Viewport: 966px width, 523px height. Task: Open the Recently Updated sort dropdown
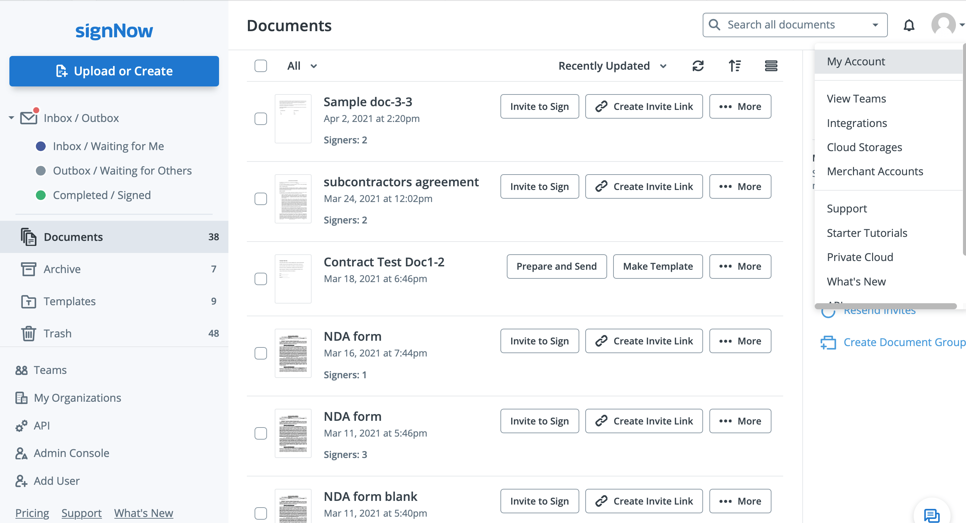click(x=612, y=66)
